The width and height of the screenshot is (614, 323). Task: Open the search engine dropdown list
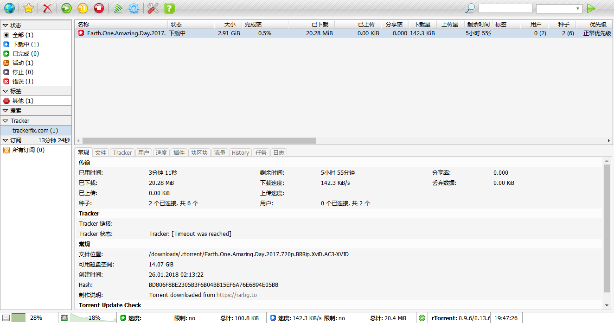coord(559,8)
